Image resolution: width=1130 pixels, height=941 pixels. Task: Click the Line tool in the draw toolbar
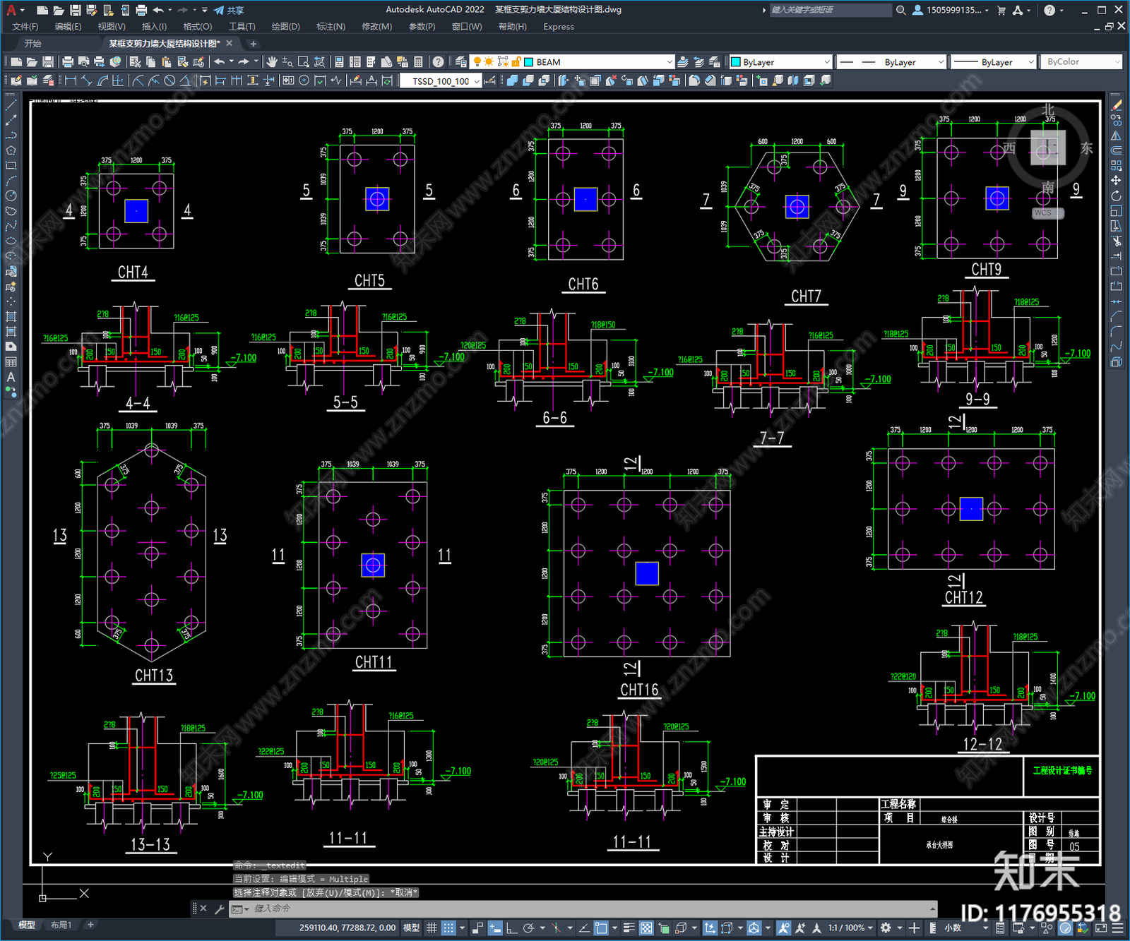pos(11,105)
